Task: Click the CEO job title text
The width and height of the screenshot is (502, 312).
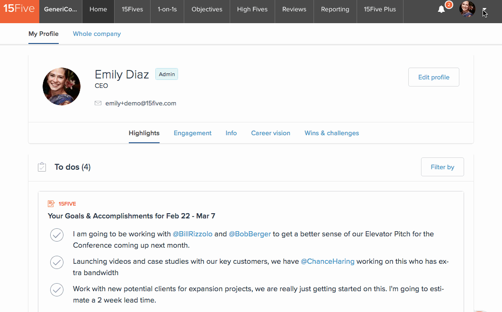Action: 101,86
